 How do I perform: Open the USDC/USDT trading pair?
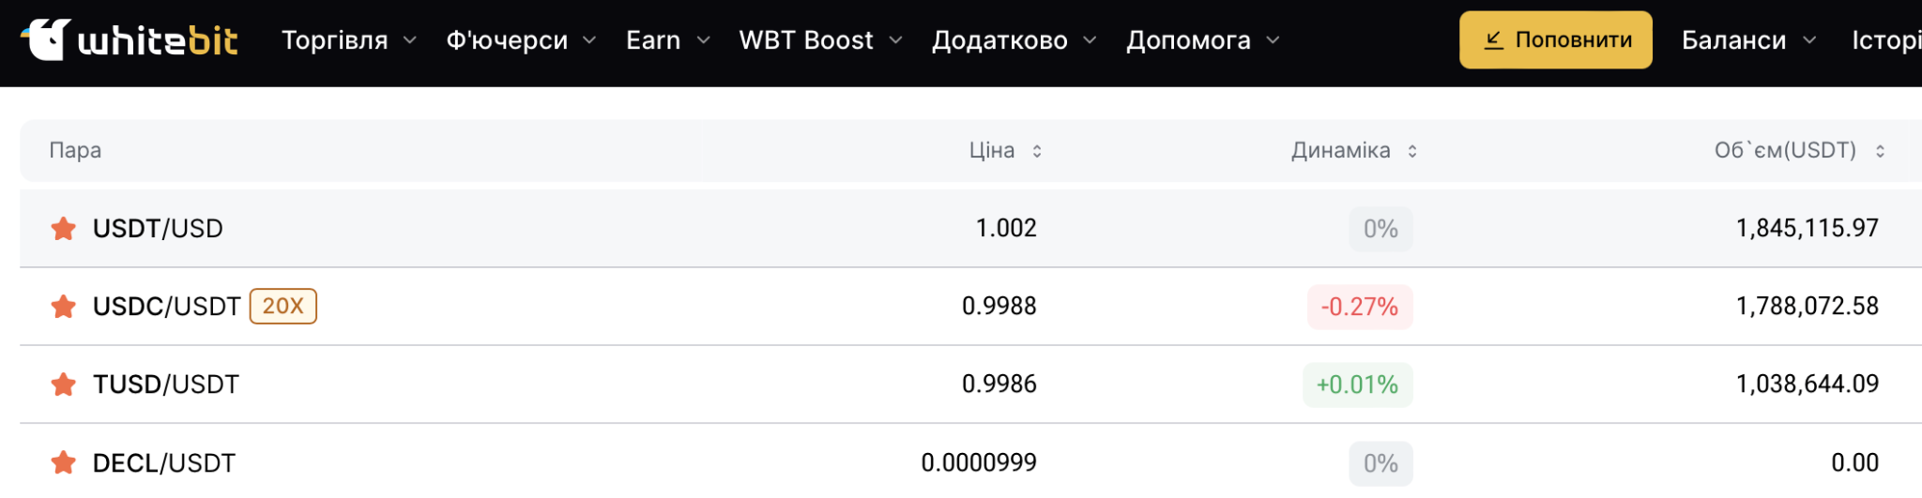point(167,307)
